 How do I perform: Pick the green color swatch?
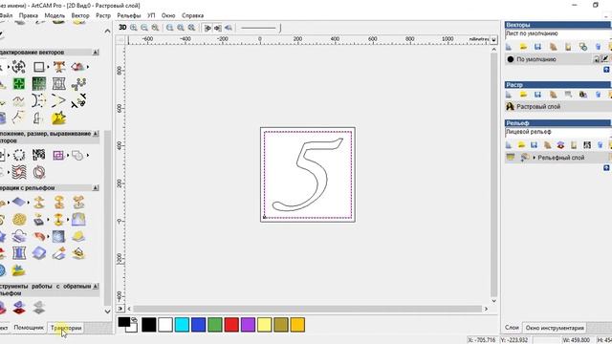click(x=214, y=325)
